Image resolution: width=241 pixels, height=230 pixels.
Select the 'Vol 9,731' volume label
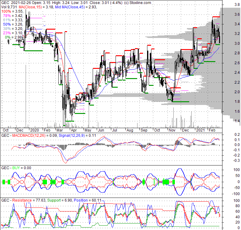click(x=9, y=7)
